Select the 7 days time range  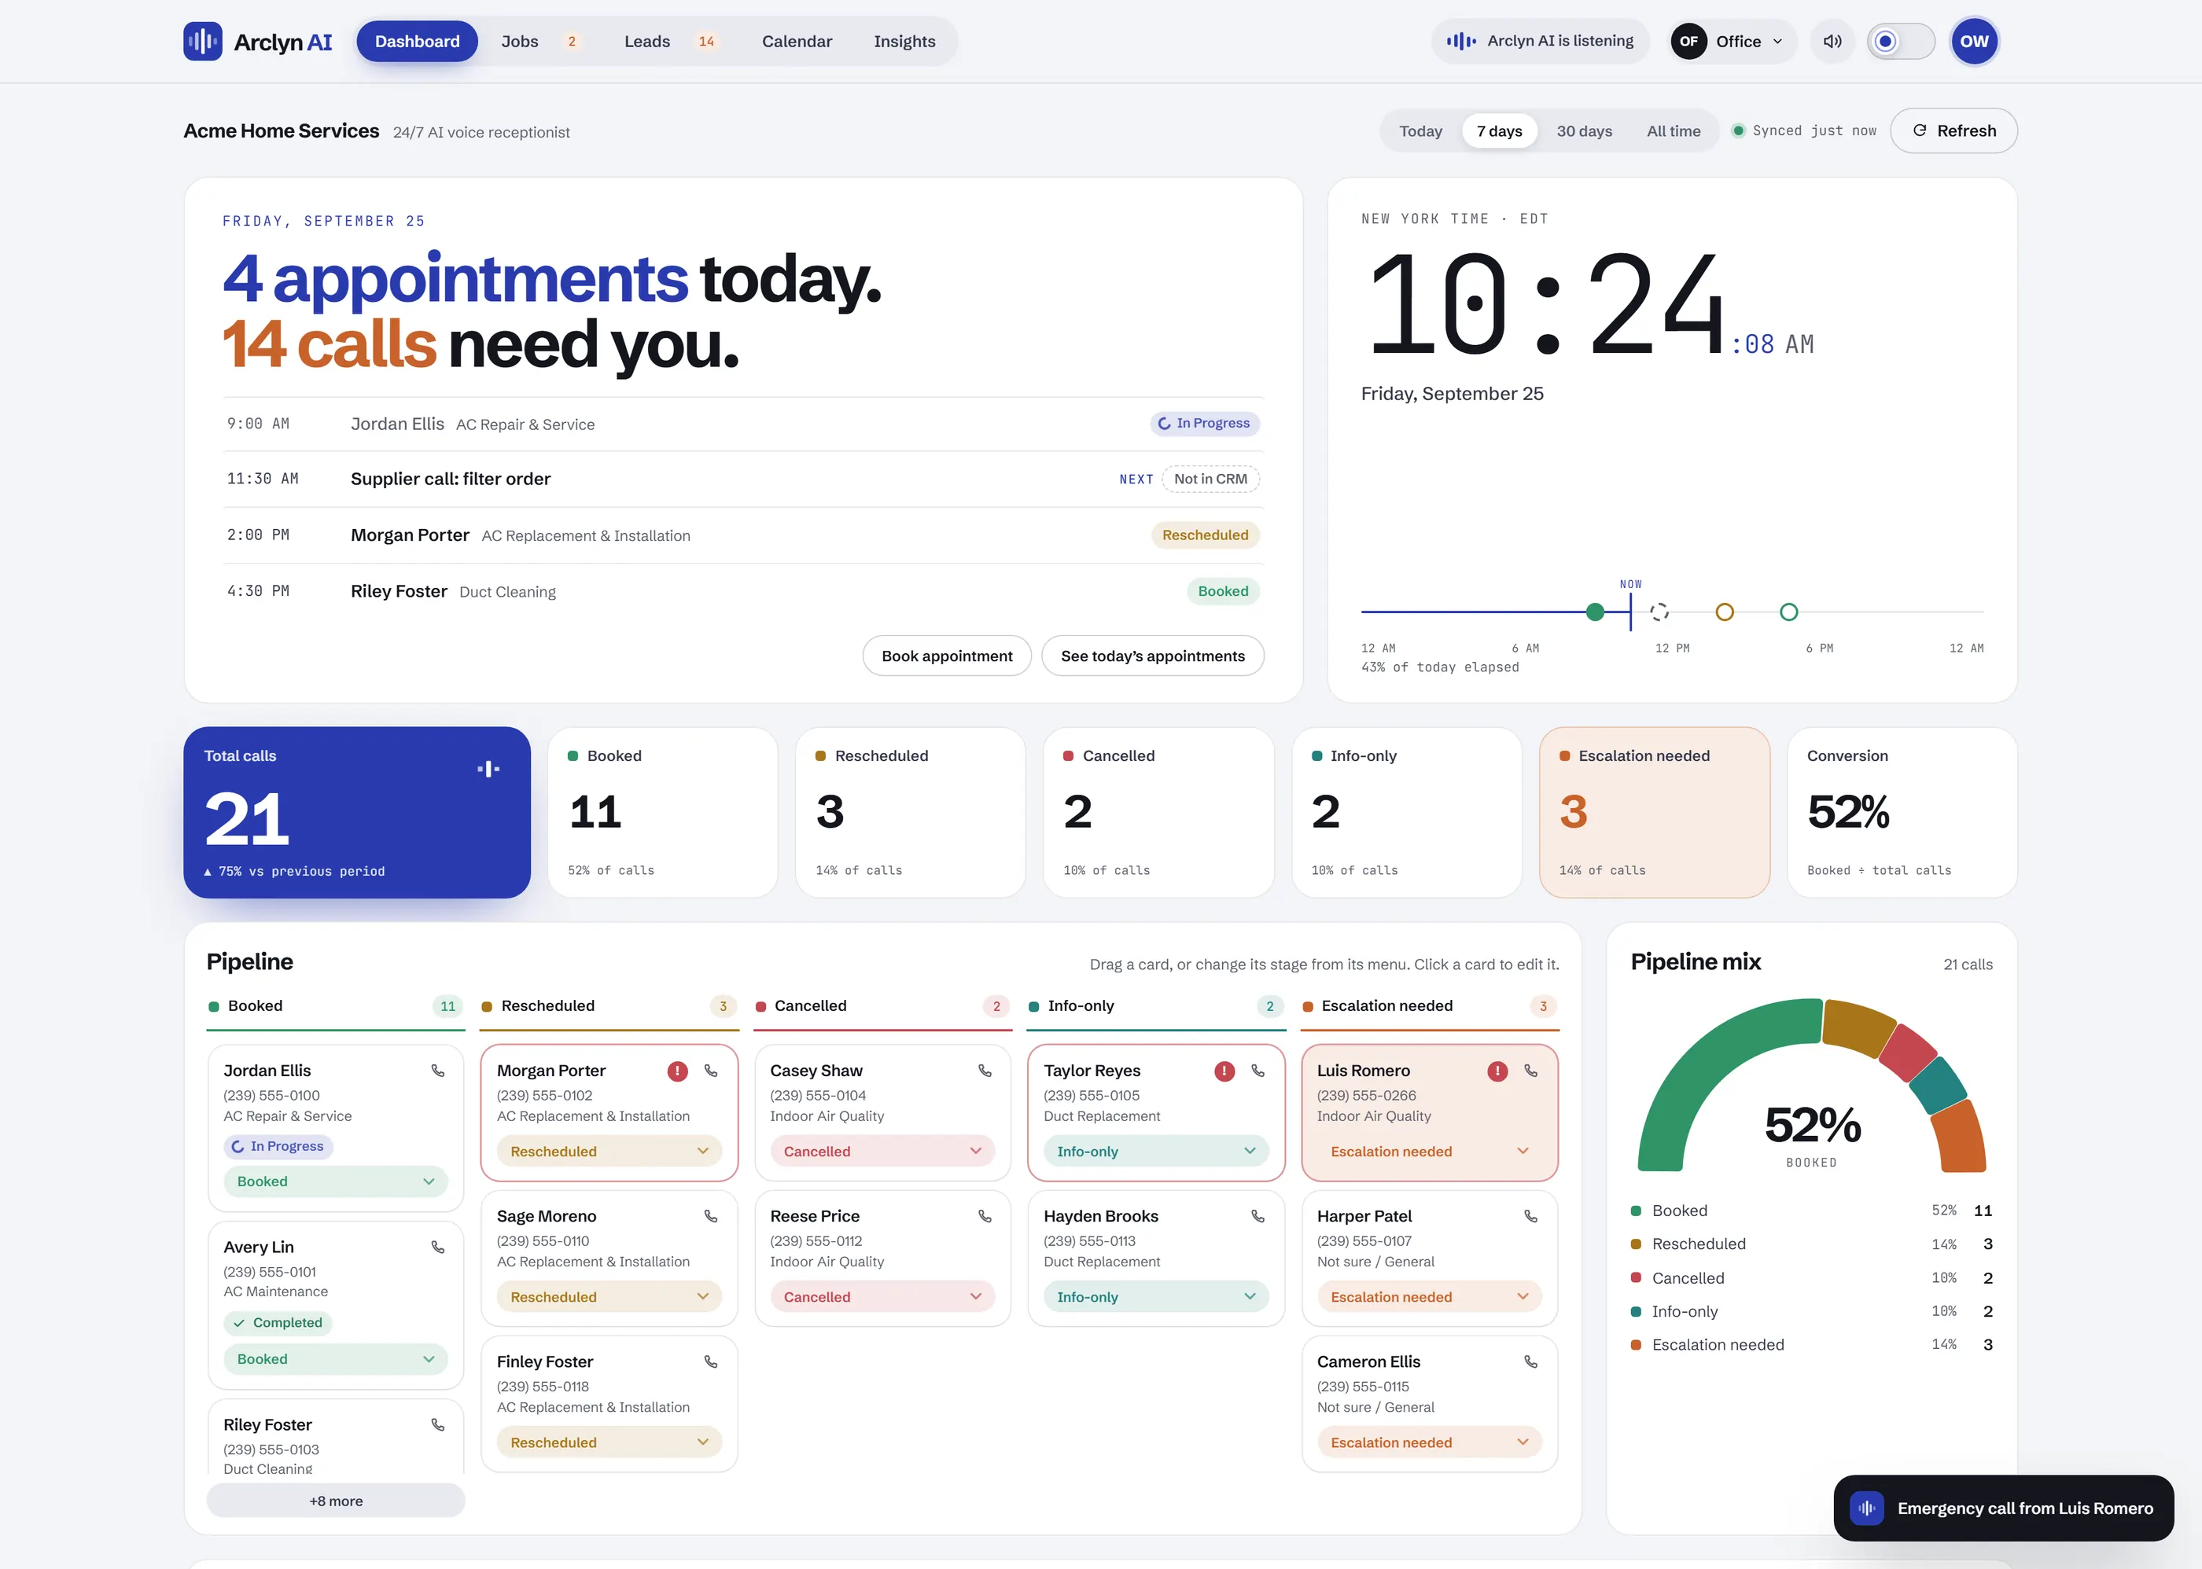1499,130
